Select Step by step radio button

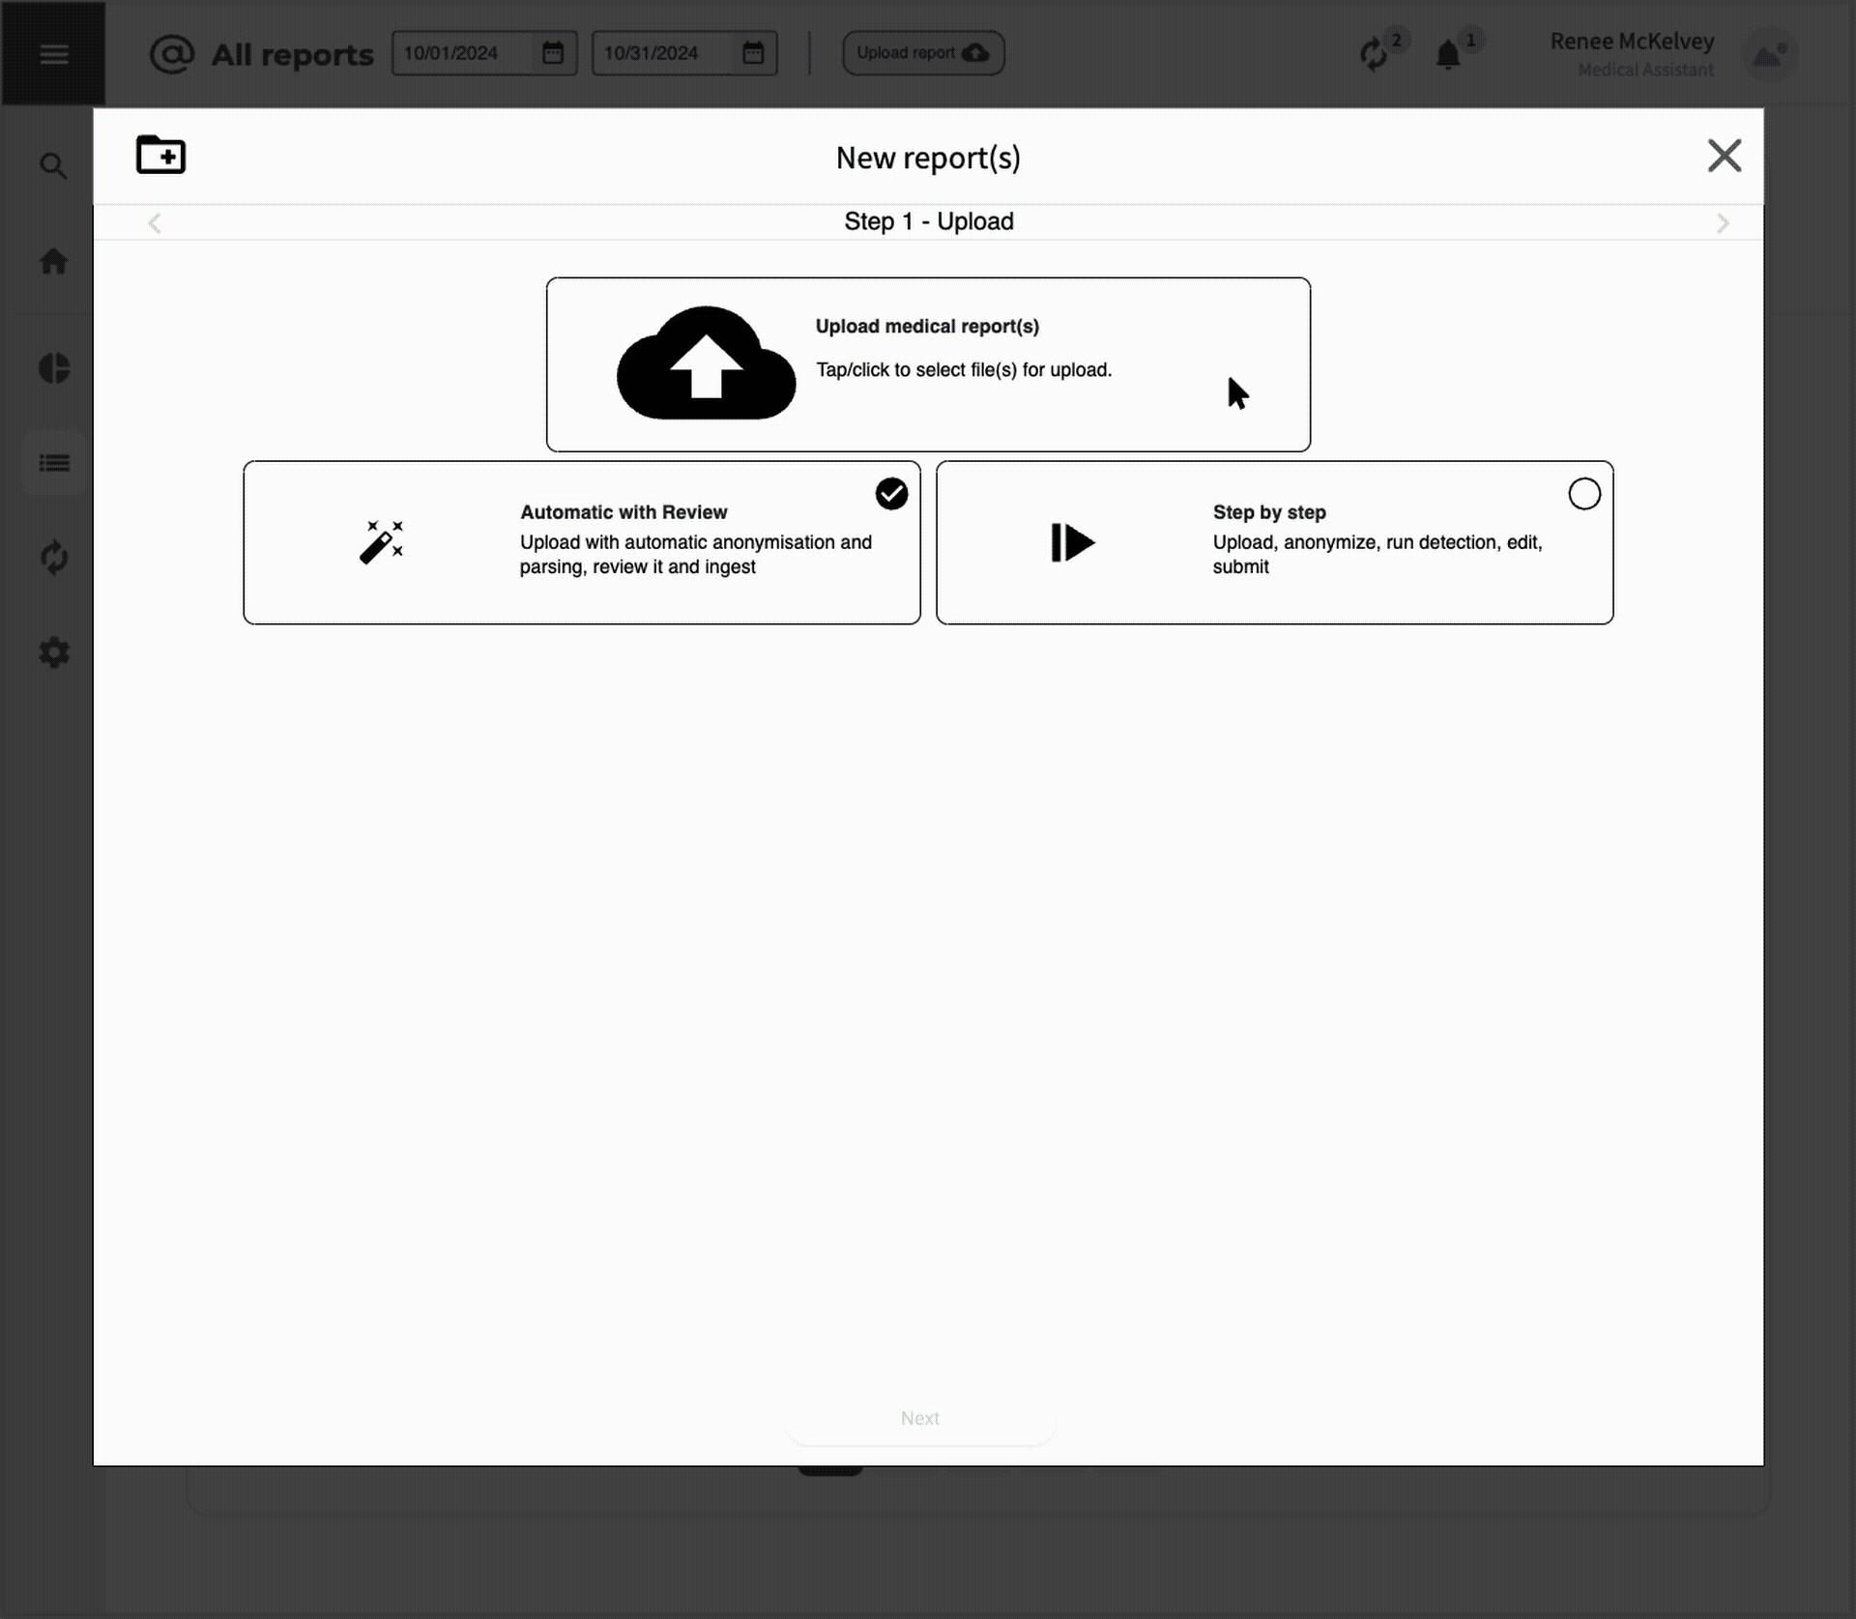1583,494
